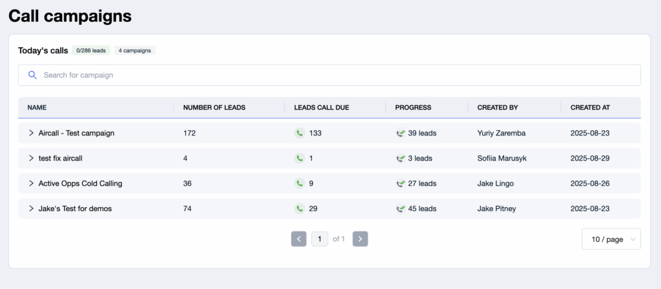The width and height of the screenshot is (661, 289).
Task: Expand the Aircall - Test campaign row
Action: (x=31, y=133)
